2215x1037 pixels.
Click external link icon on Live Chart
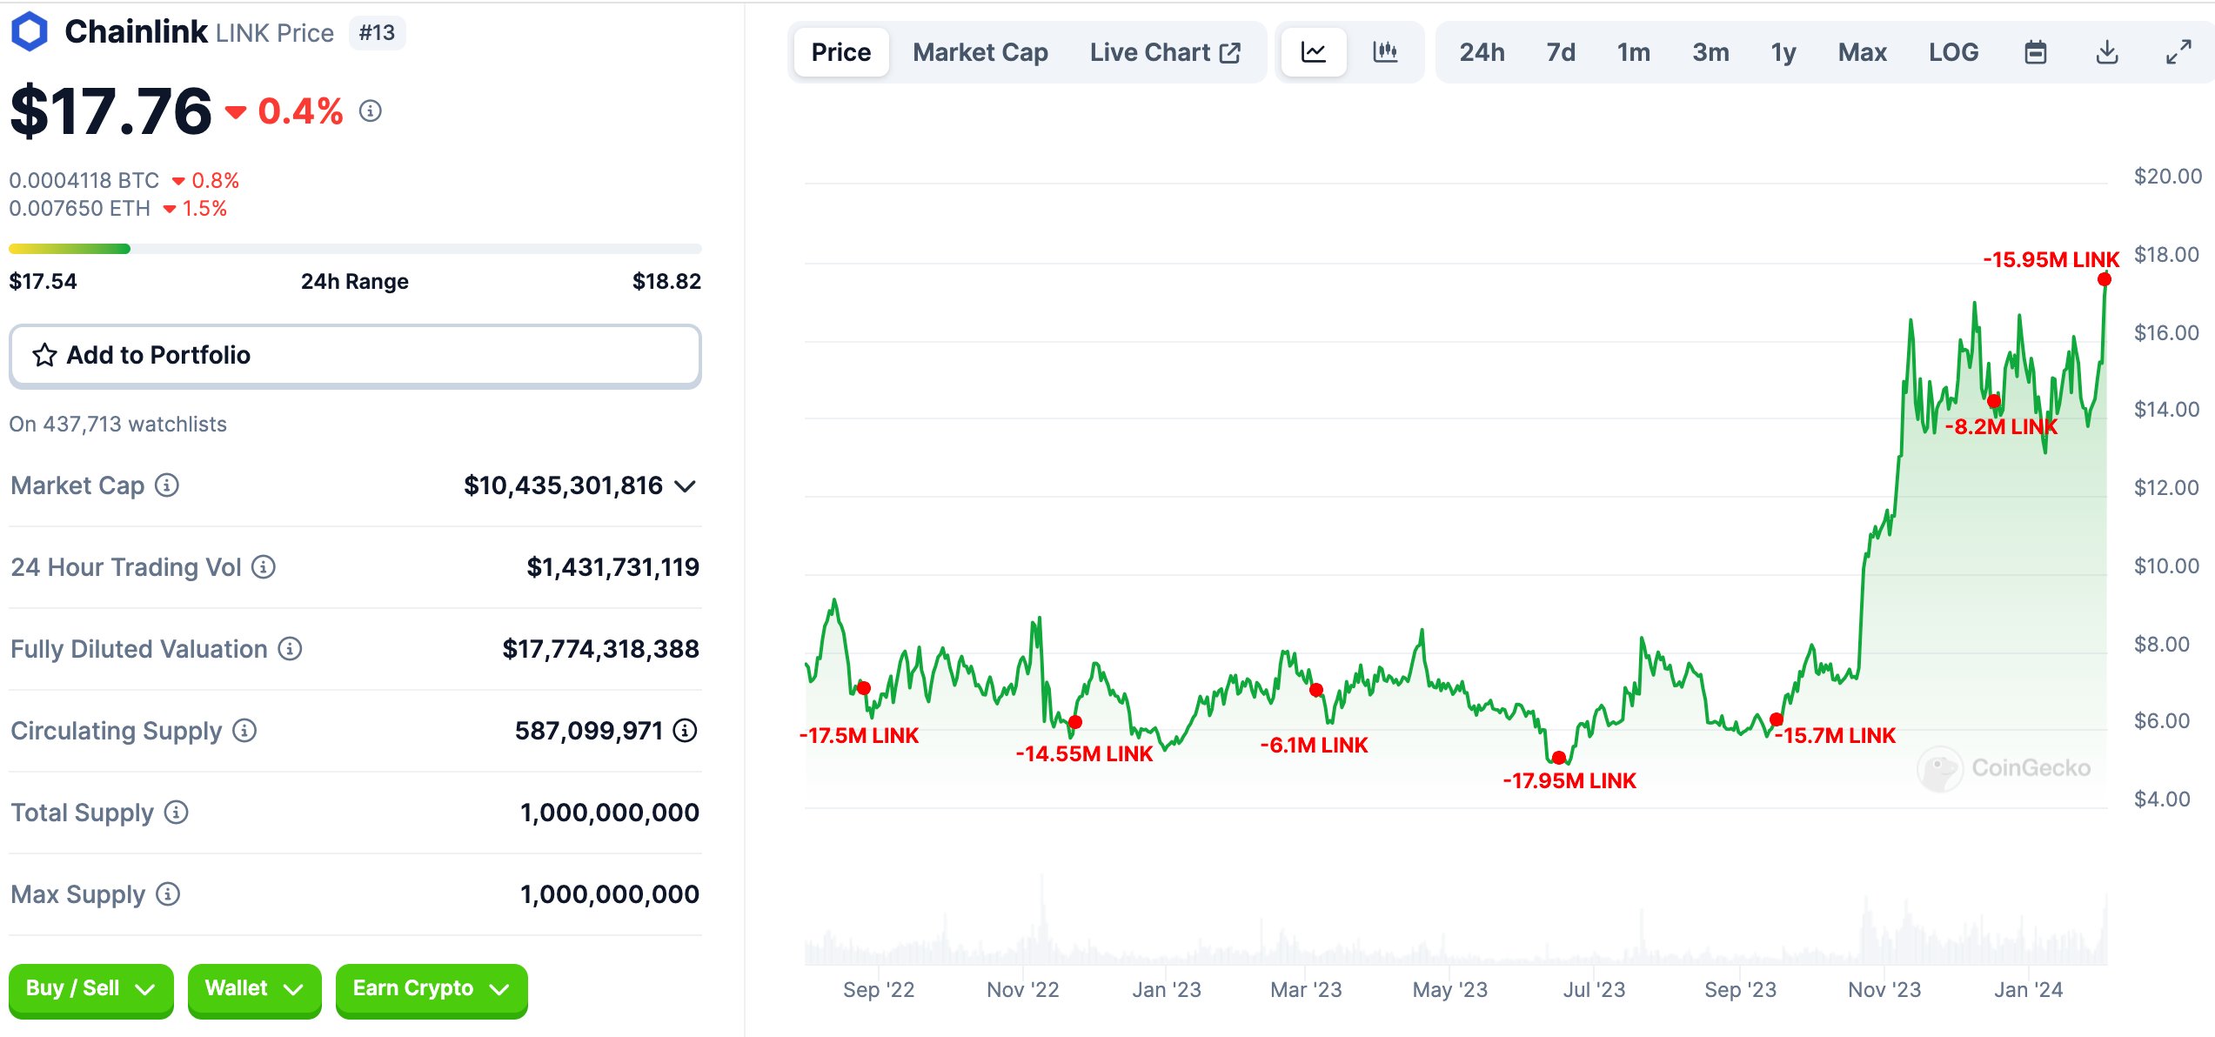click(1230, 53)
